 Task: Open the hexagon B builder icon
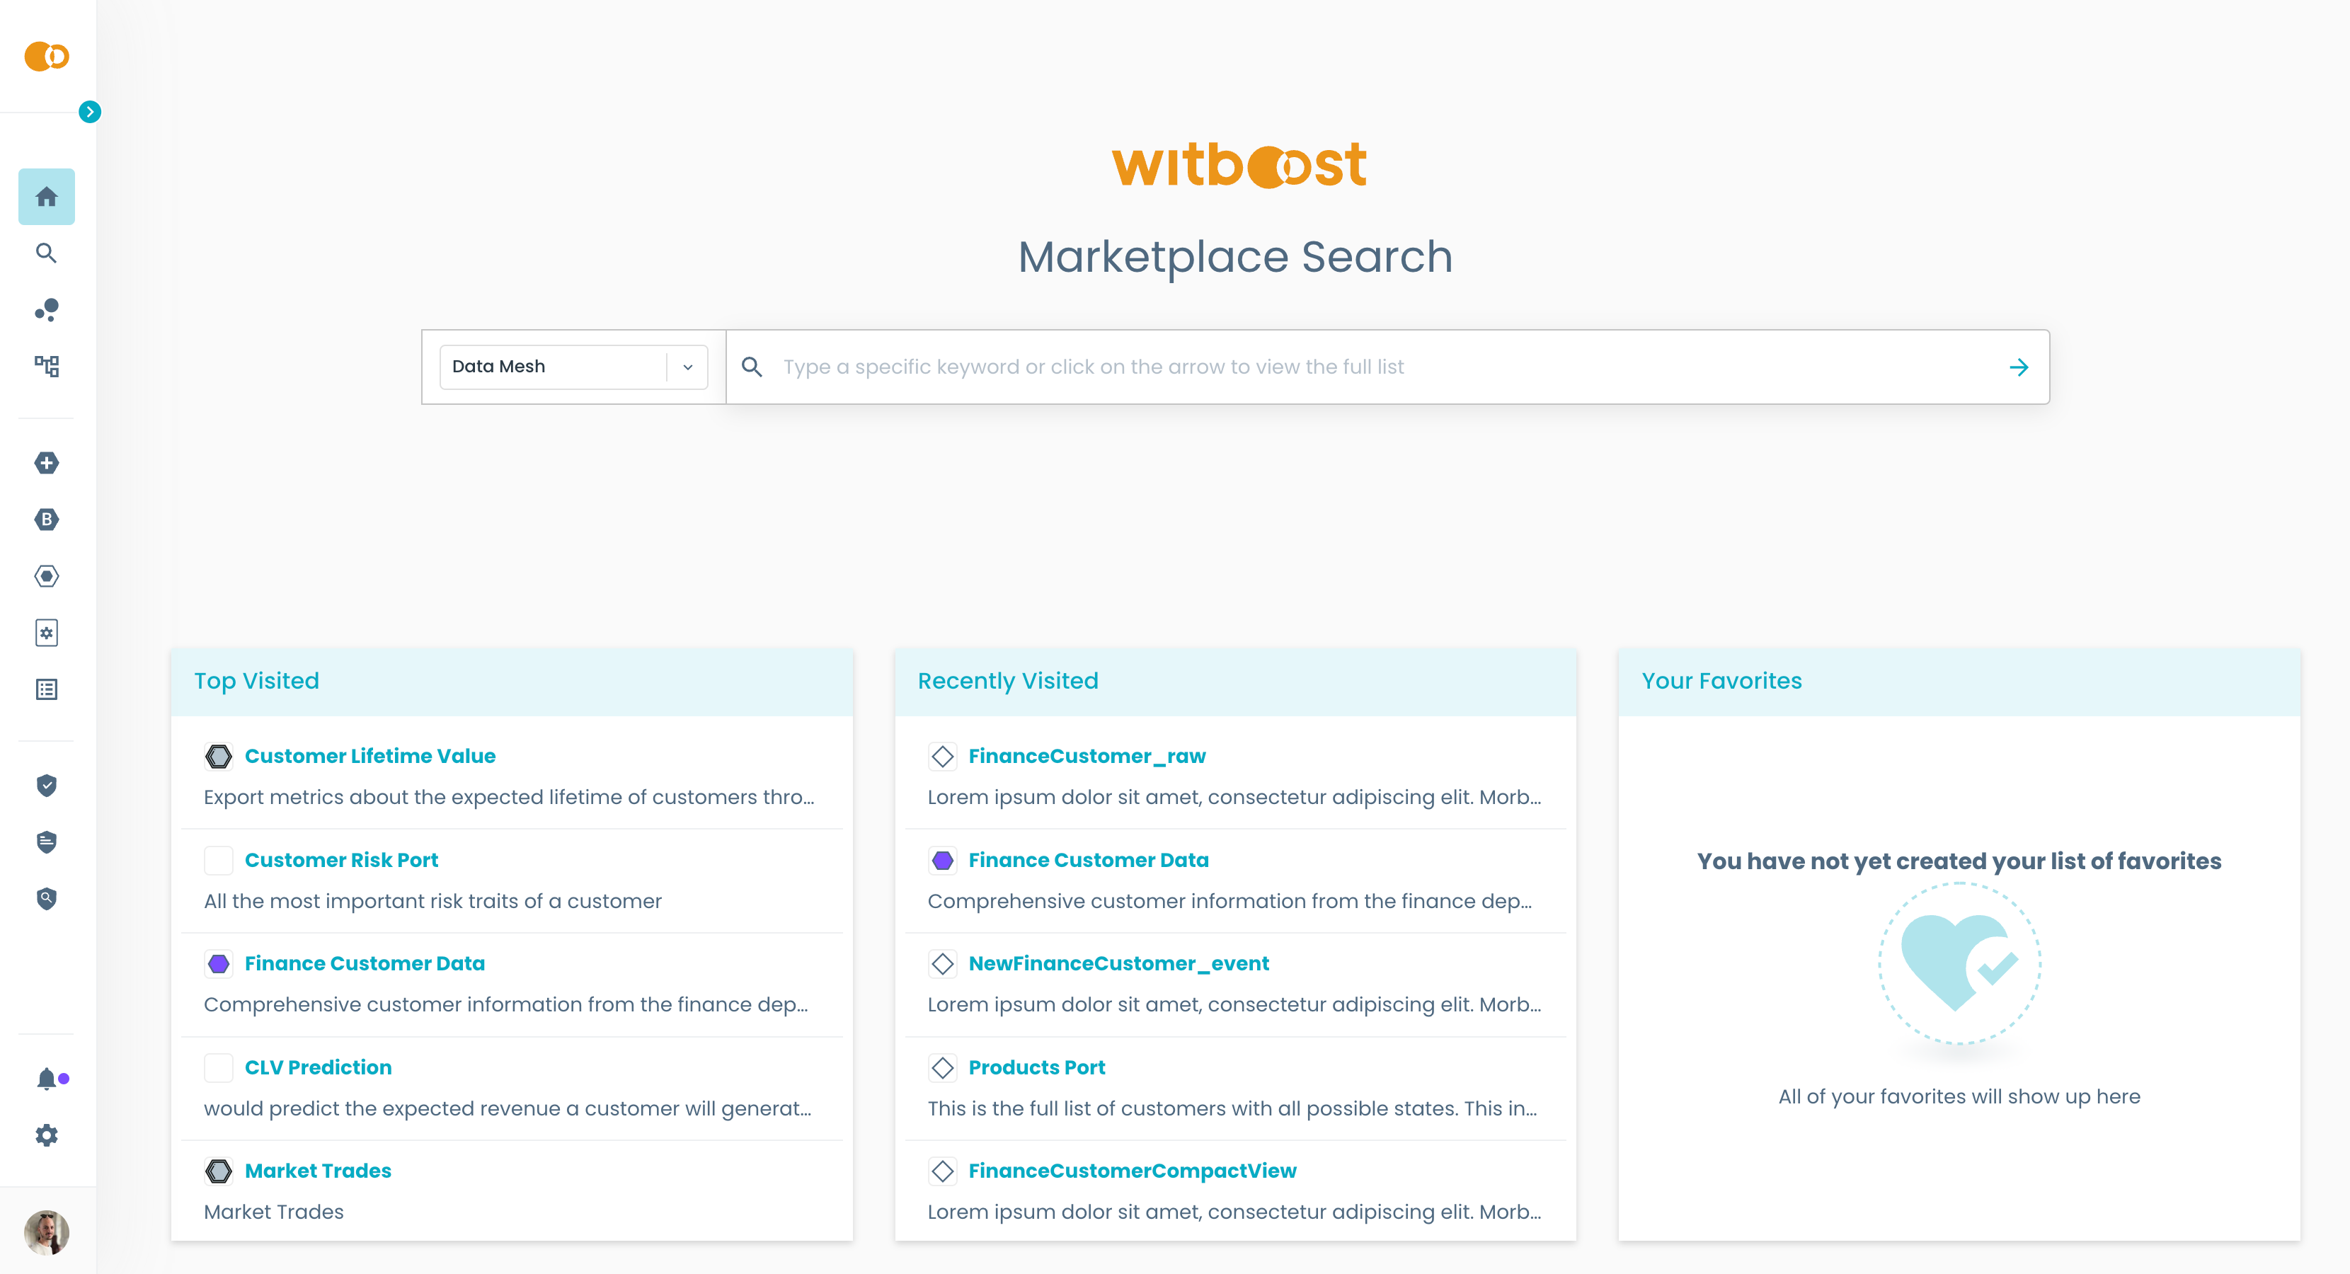pos(47,520)
